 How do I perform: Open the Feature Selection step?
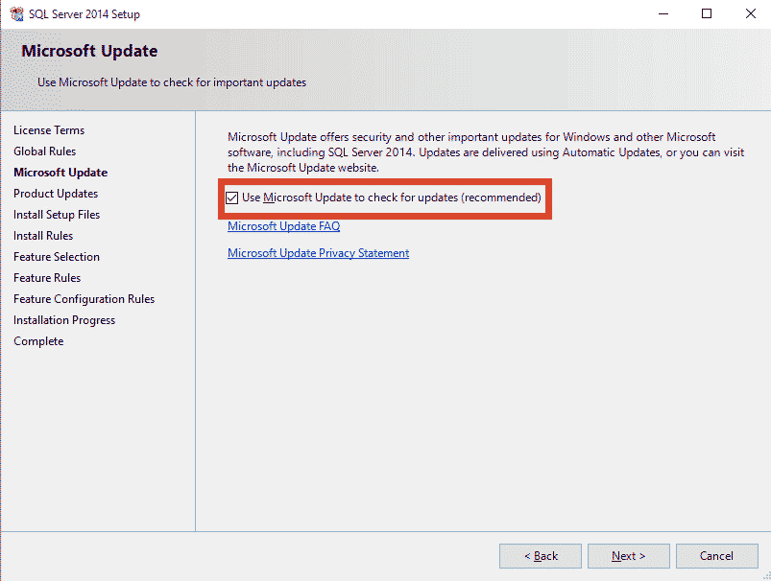click(56, 256)
